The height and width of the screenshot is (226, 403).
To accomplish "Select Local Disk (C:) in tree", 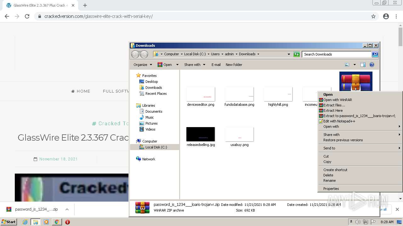I will click(155, 147).
